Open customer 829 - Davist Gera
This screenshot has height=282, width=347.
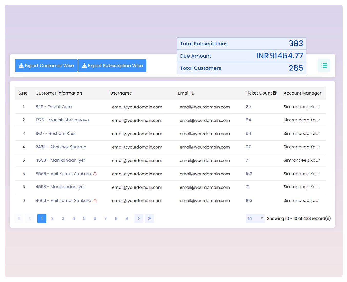click(54, 107)
